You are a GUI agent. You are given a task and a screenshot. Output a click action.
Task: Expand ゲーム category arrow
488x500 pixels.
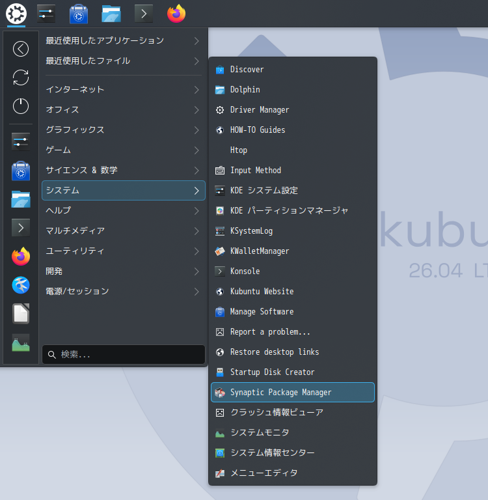[x=197, y=150]
